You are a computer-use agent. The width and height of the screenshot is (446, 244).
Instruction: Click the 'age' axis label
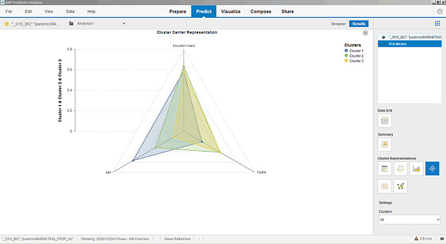coord(108,172)
